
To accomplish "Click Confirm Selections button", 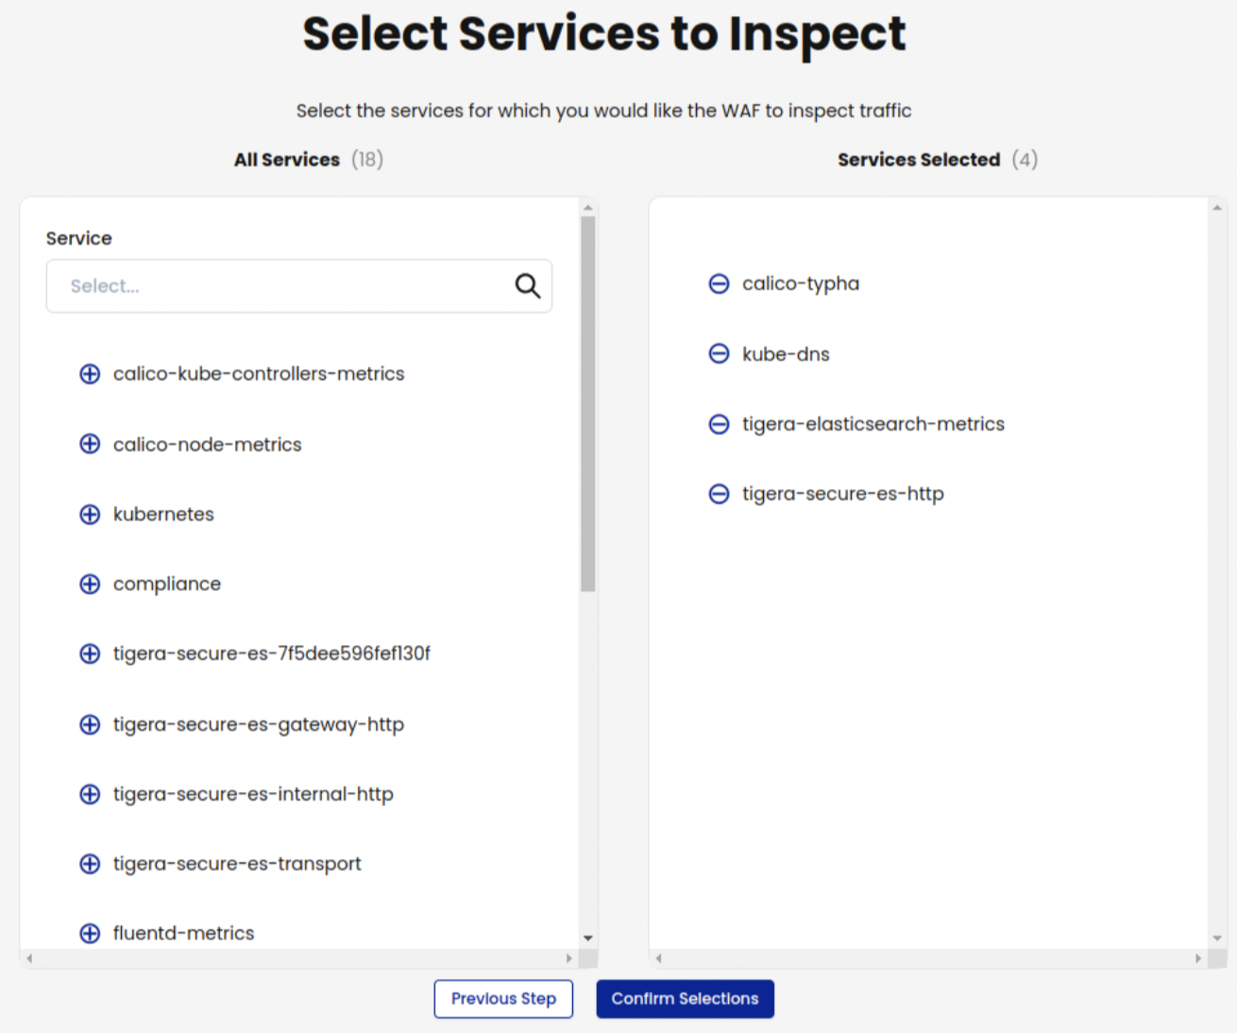I will pos(685,999).
